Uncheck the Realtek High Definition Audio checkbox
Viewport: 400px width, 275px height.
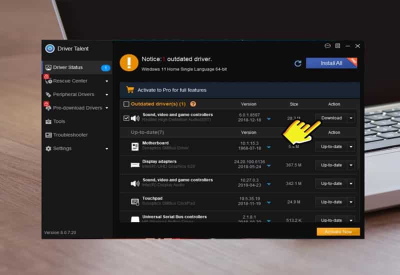[x=126, y=118]
